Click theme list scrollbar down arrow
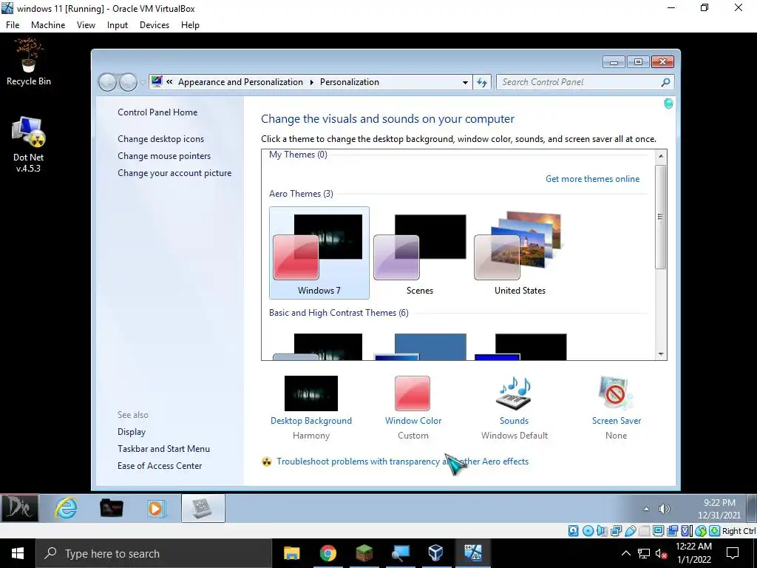Viewport: 757px width, 568px height. point(661,354)
